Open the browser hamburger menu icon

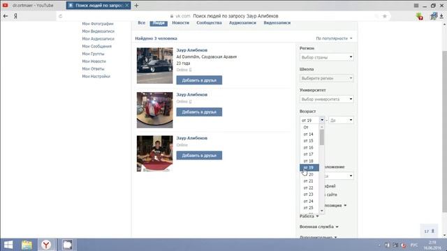point(416,6)
